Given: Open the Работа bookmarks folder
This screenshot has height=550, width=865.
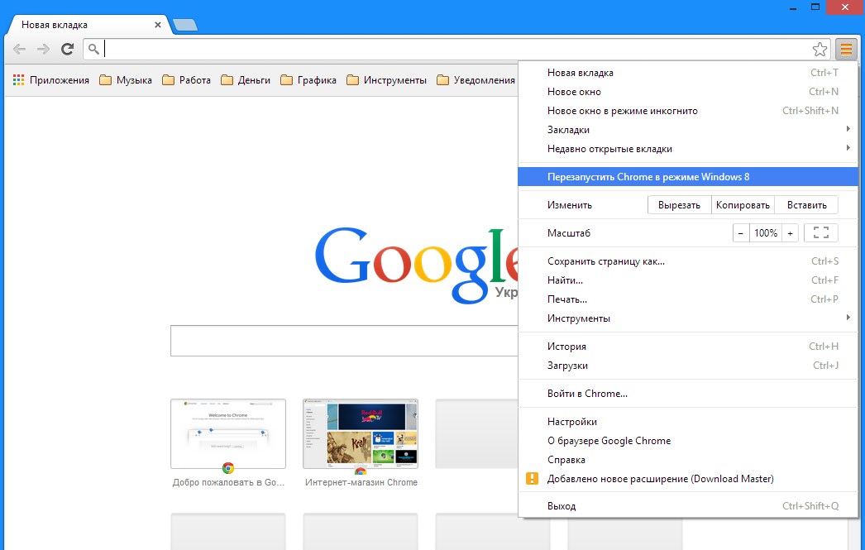Looking at the screenshot, I should [186, 80].
